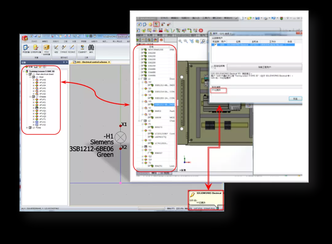Click the send button in chat dialog
This screenshot has width=332, height=244.
295,99
